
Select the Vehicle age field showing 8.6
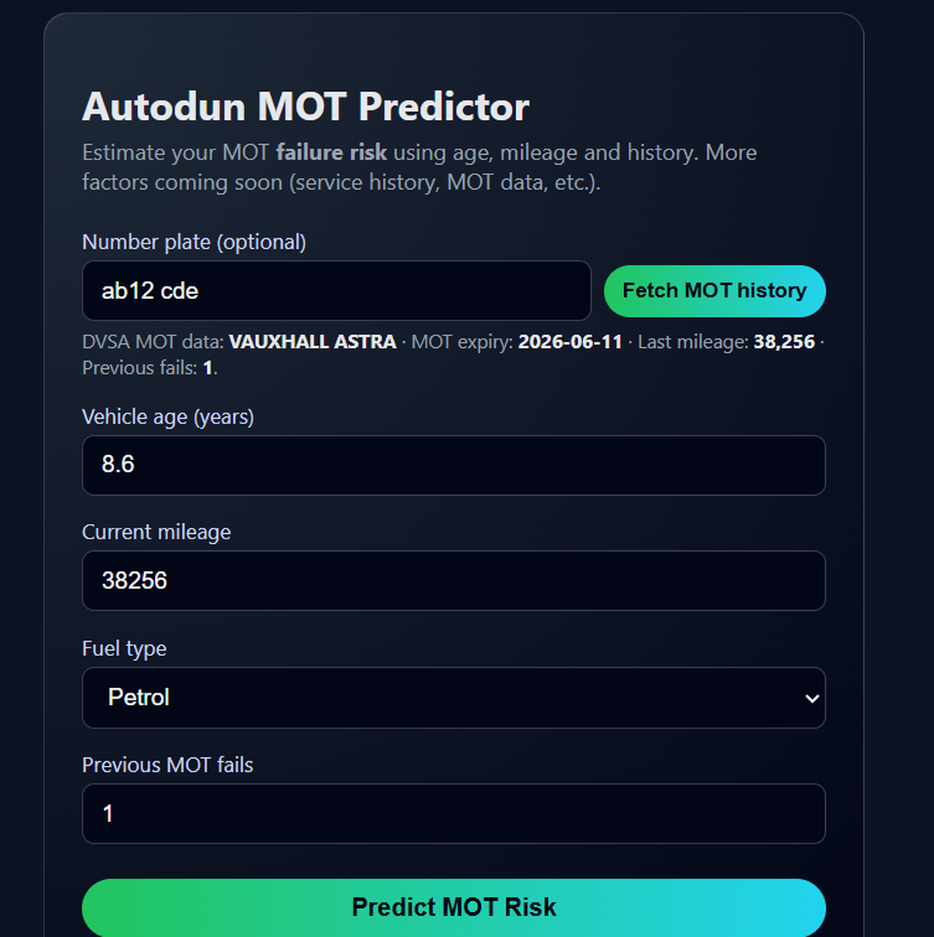coord(454,465)
